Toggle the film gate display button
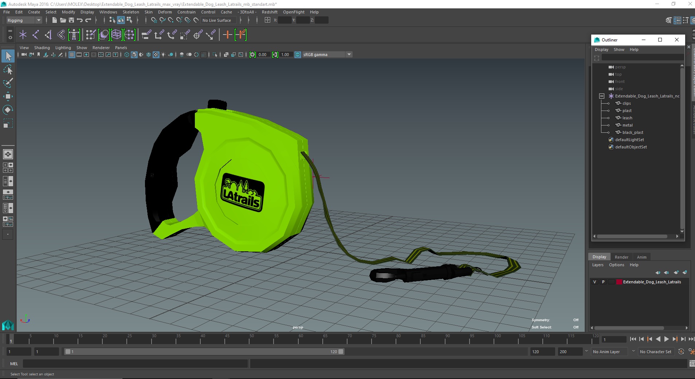 click(x=79, y=55)
